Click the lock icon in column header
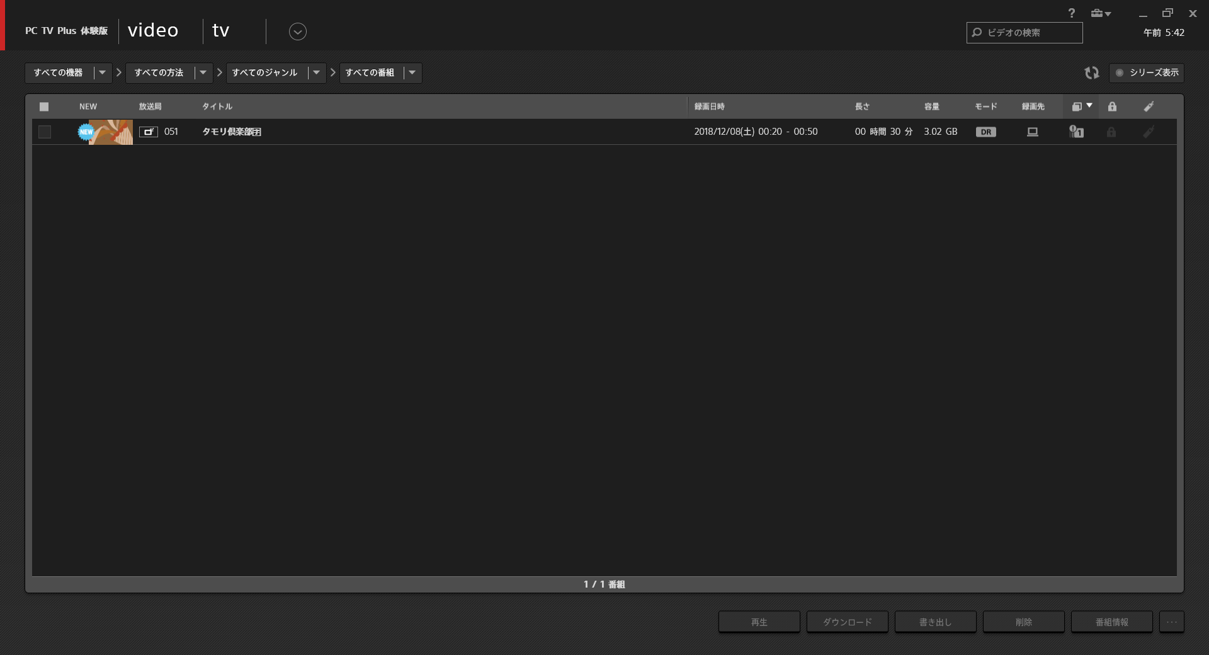Image resolution: width=1209 pixels, height=655 pixels. 1112,106
